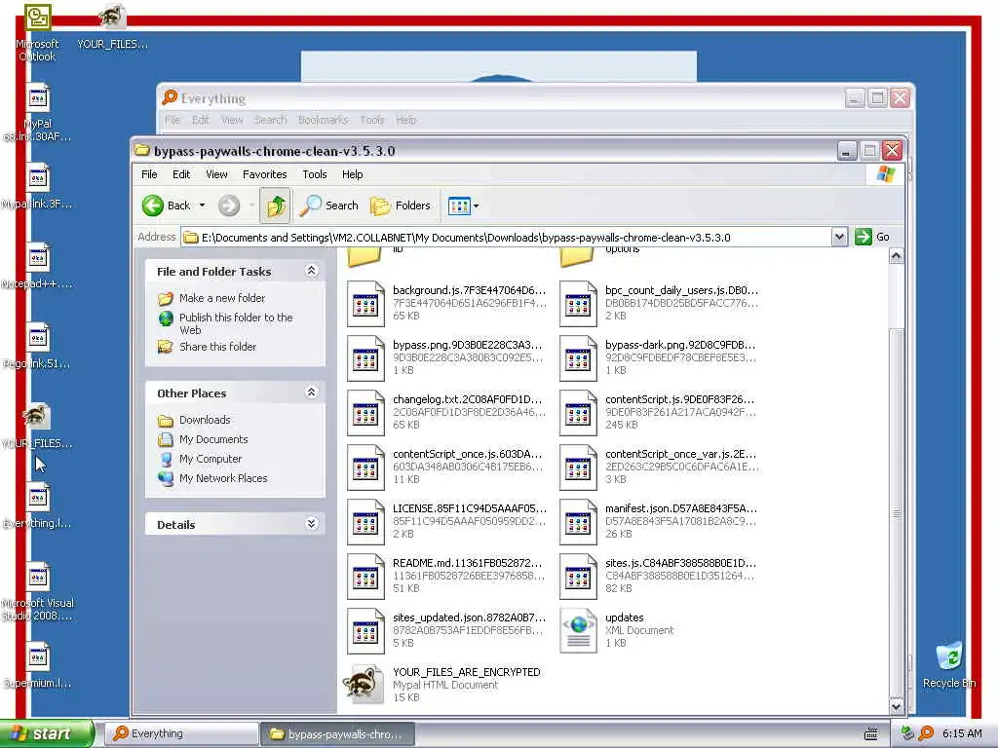Go to My Documents in Other Places
This screenshot has height=748, width=998.
point(213,439)
